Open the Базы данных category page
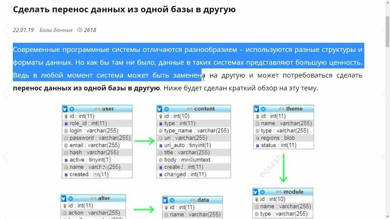This screenshot has height=219, width=390. (x=56, y=30)
